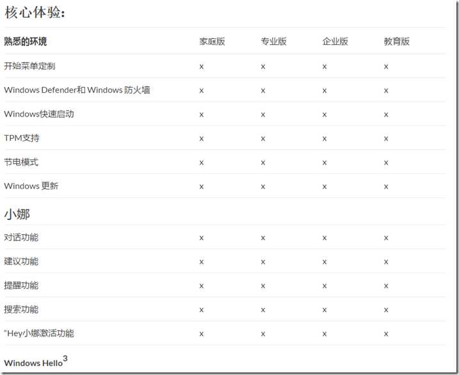Select the Windows 更新 row label
The image size is (459, 375).
31,186
